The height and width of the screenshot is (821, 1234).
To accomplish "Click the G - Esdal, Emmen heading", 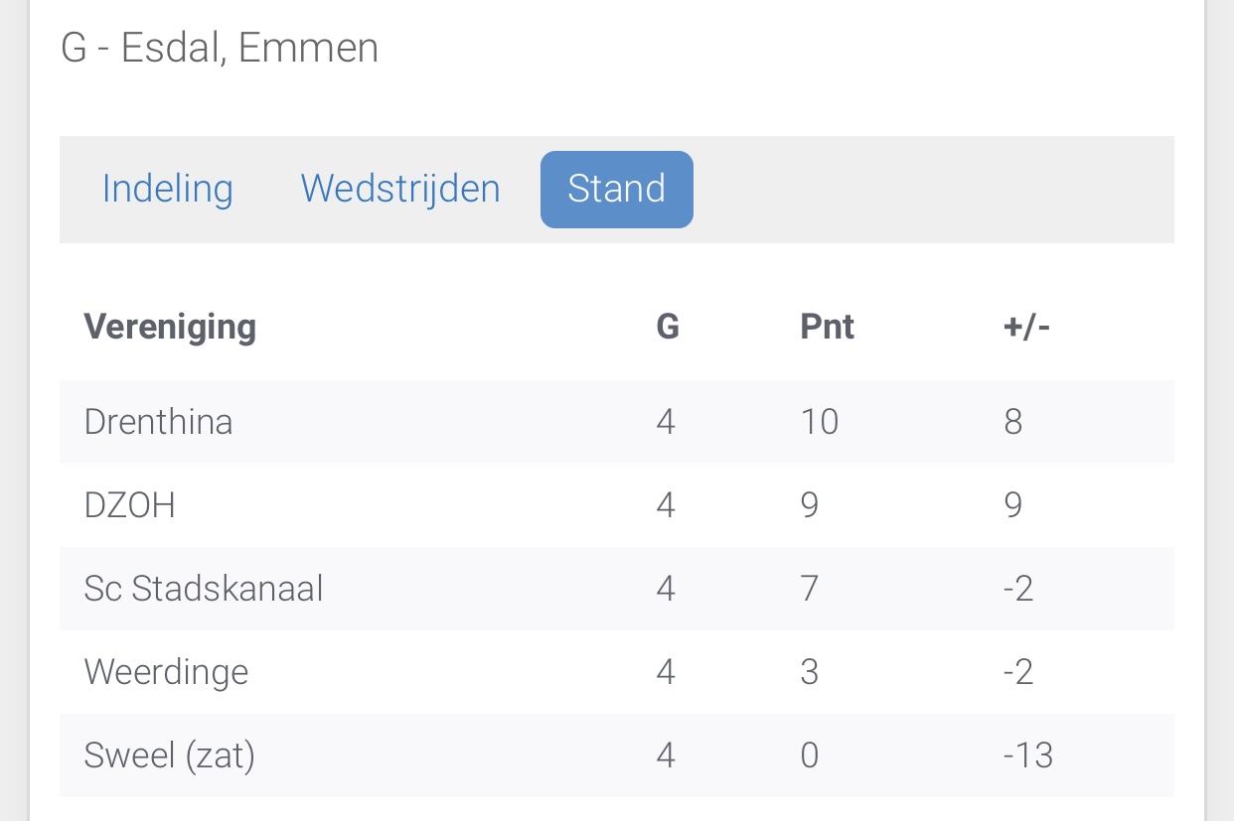I will [x=220, y=48].
